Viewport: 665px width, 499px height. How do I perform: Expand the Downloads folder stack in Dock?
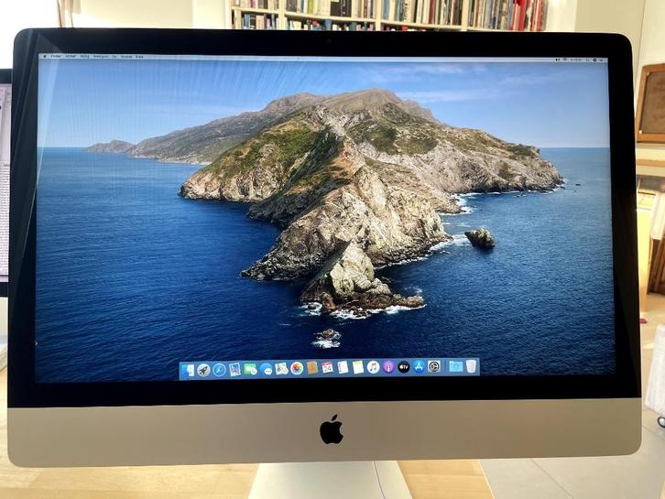455,366
